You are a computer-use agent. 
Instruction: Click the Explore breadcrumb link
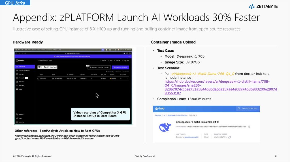coord(158,115)
